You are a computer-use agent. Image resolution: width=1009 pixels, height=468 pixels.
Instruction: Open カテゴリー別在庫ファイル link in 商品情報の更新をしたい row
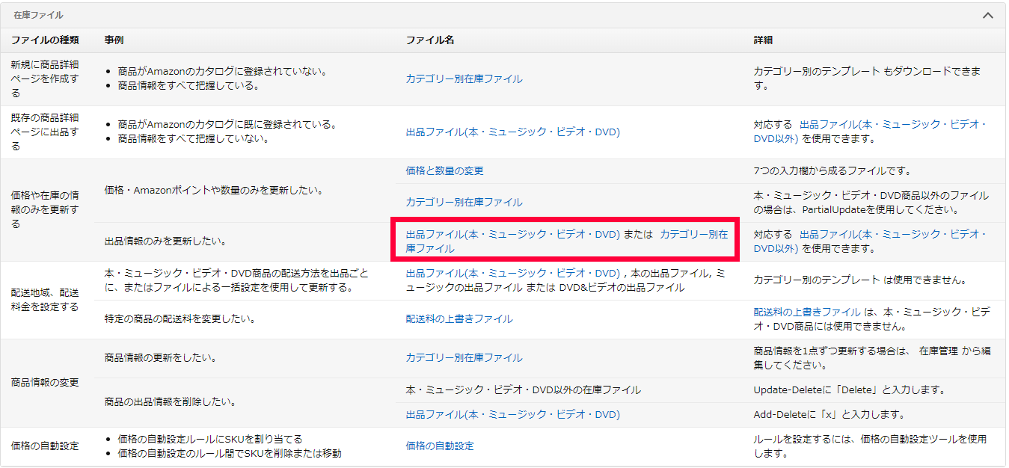(x=464, y=357)
